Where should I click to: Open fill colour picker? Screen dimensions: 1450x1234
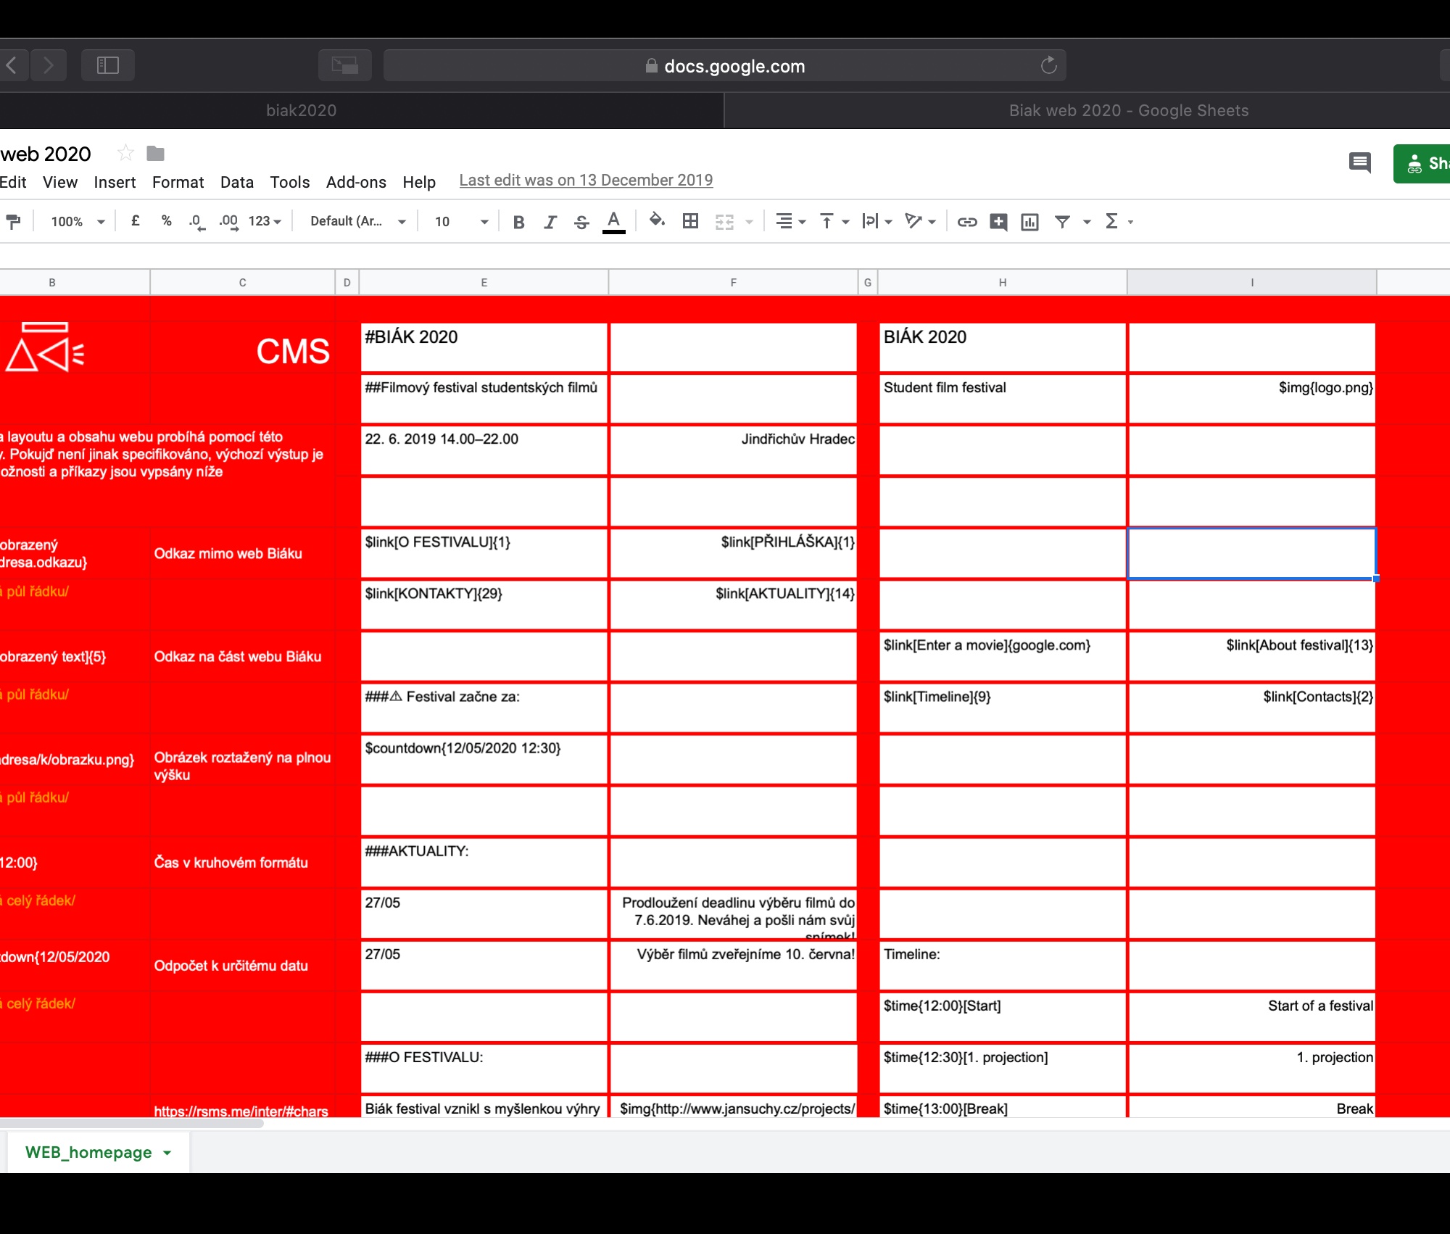point(657,220)
